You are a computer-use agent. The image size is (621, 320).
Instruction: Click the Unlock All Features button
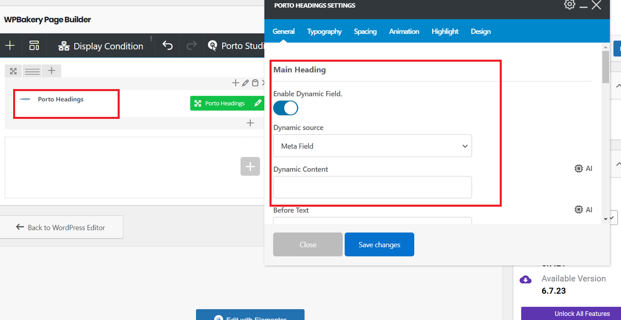[x=571, y=314]
